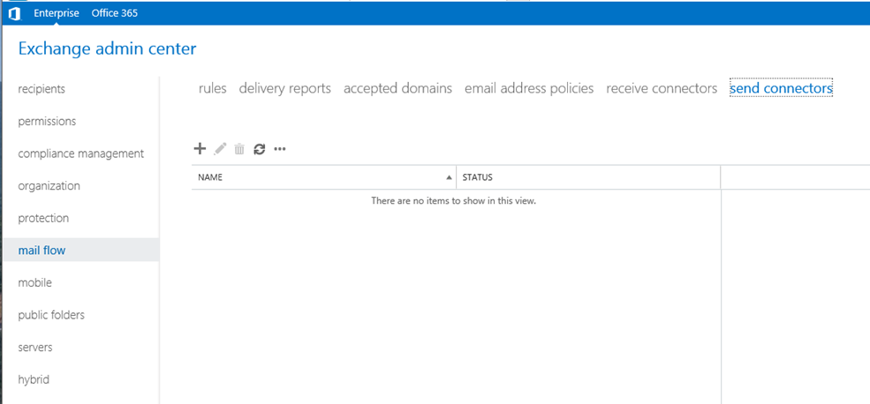Image resolution: width=870 pixels, height=404 pixels.
Task: Switch to the email address policies tab
Action: (529, 88)
